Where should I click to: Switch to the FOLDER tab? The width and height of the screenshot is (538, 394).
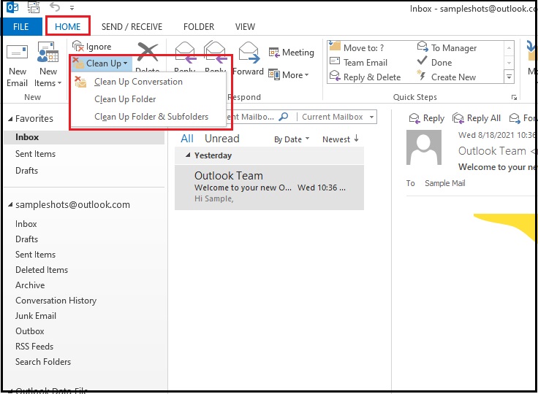point(199,27)
